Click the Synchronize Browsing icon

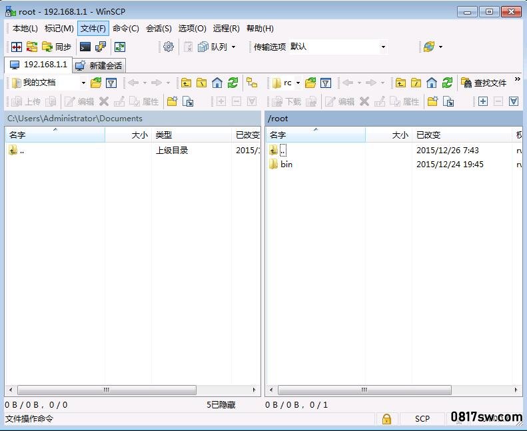[32, 47]
